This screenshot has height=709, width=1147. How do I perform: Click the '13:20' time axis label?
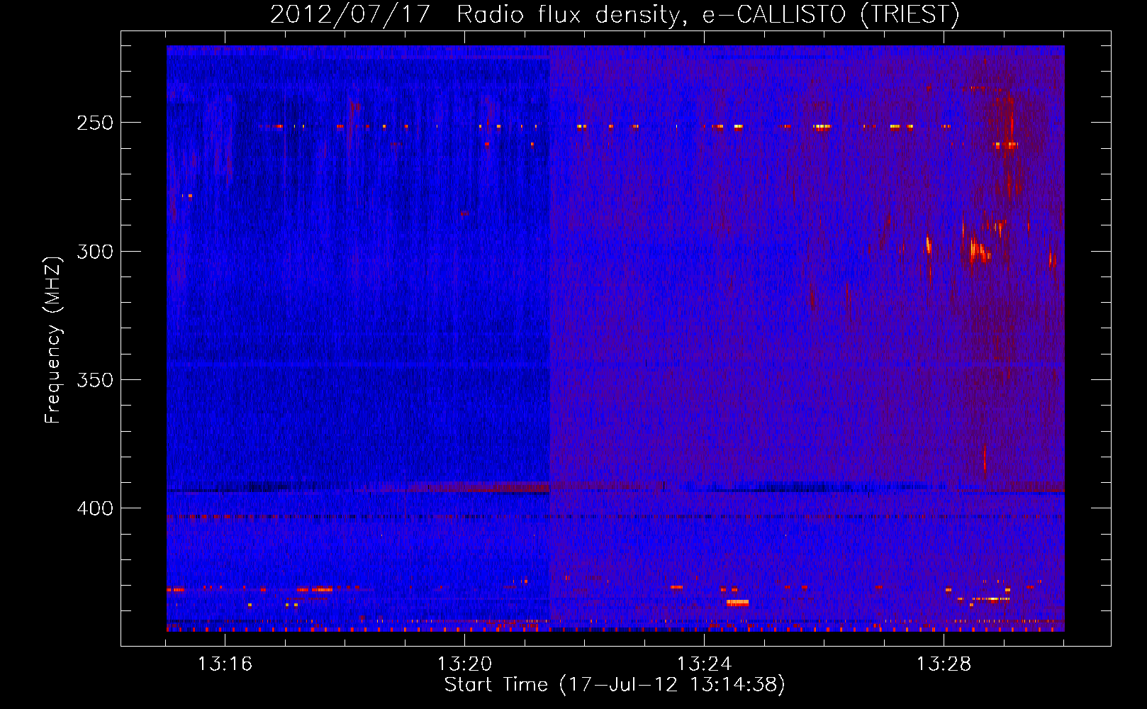[x=464, y=664]
